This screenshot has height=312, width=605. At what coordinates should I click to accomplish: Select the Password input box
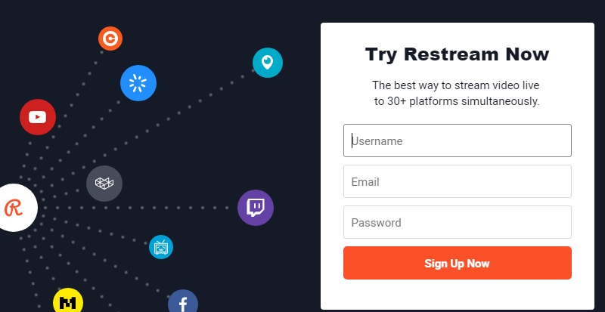coord(458,222)
